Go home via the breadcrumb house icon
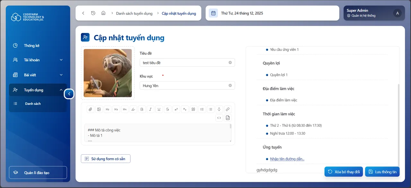The width and height of the screenshot is (411, 188). (x=103, y=13)
